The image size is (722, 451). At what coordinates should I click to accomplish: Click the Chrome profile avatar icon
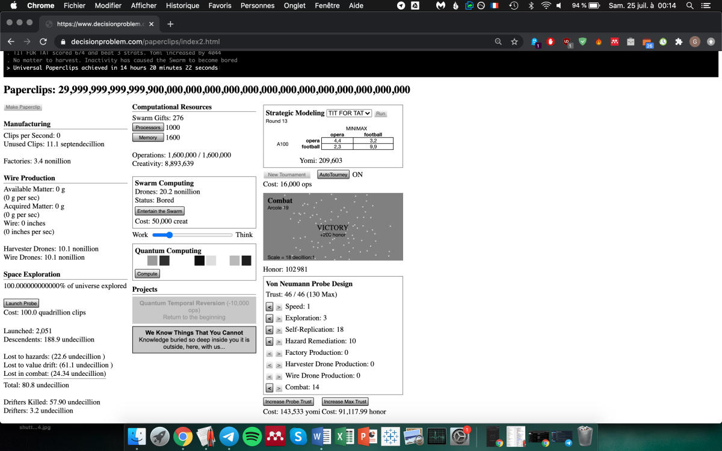click(x=695, y=42)
